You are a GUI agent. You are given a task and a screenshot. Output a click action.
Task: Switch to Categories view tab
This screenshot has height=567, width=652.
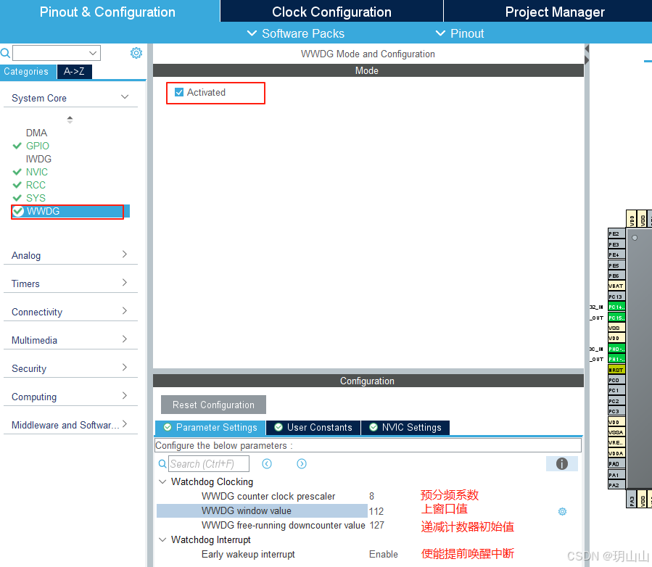26,72
